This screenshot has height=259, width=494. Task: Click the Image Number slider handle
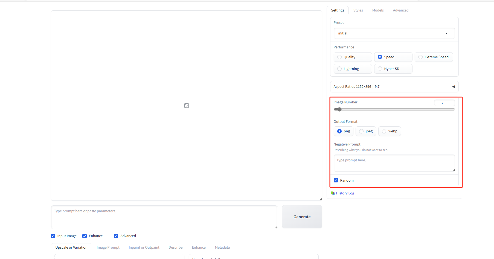pos(339,109)
